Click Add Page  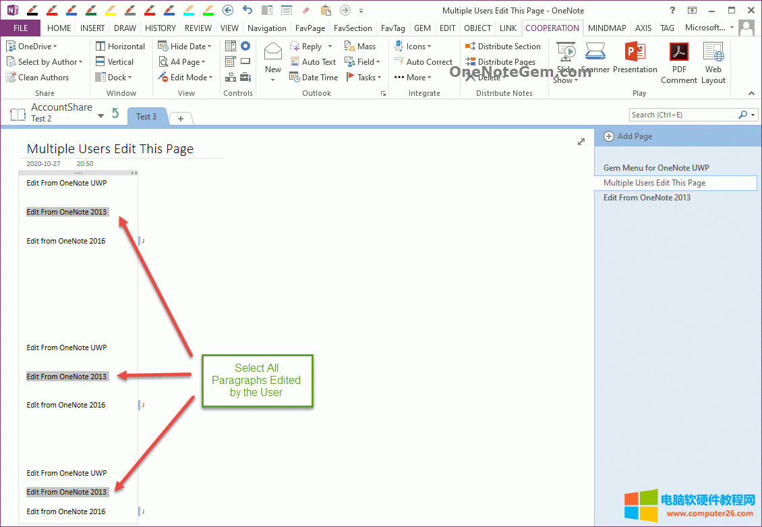coord(628,136)
